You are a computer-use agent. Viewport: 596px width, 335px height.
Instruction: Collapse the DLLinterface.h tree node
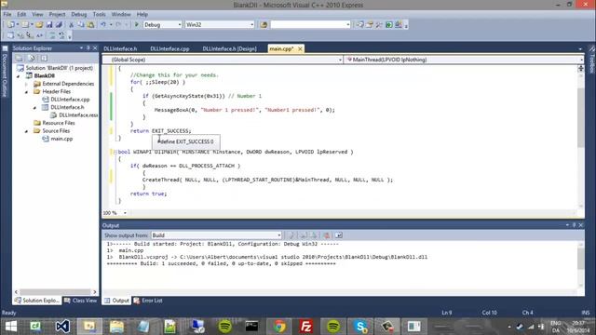[34, 108]
